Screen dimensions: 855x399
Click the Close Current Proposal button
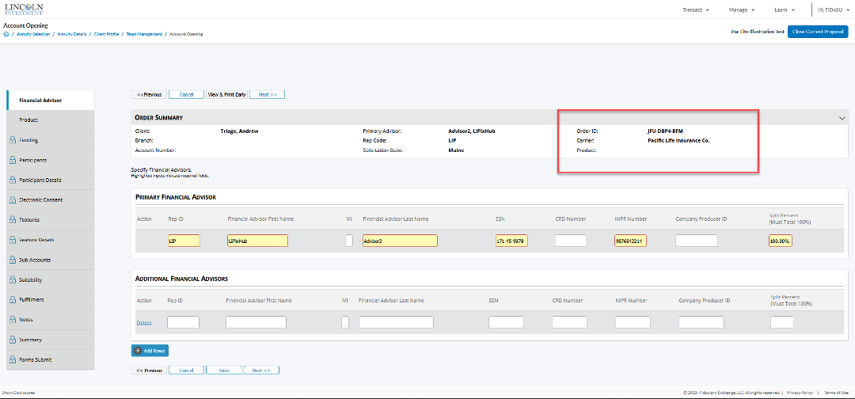818,32
